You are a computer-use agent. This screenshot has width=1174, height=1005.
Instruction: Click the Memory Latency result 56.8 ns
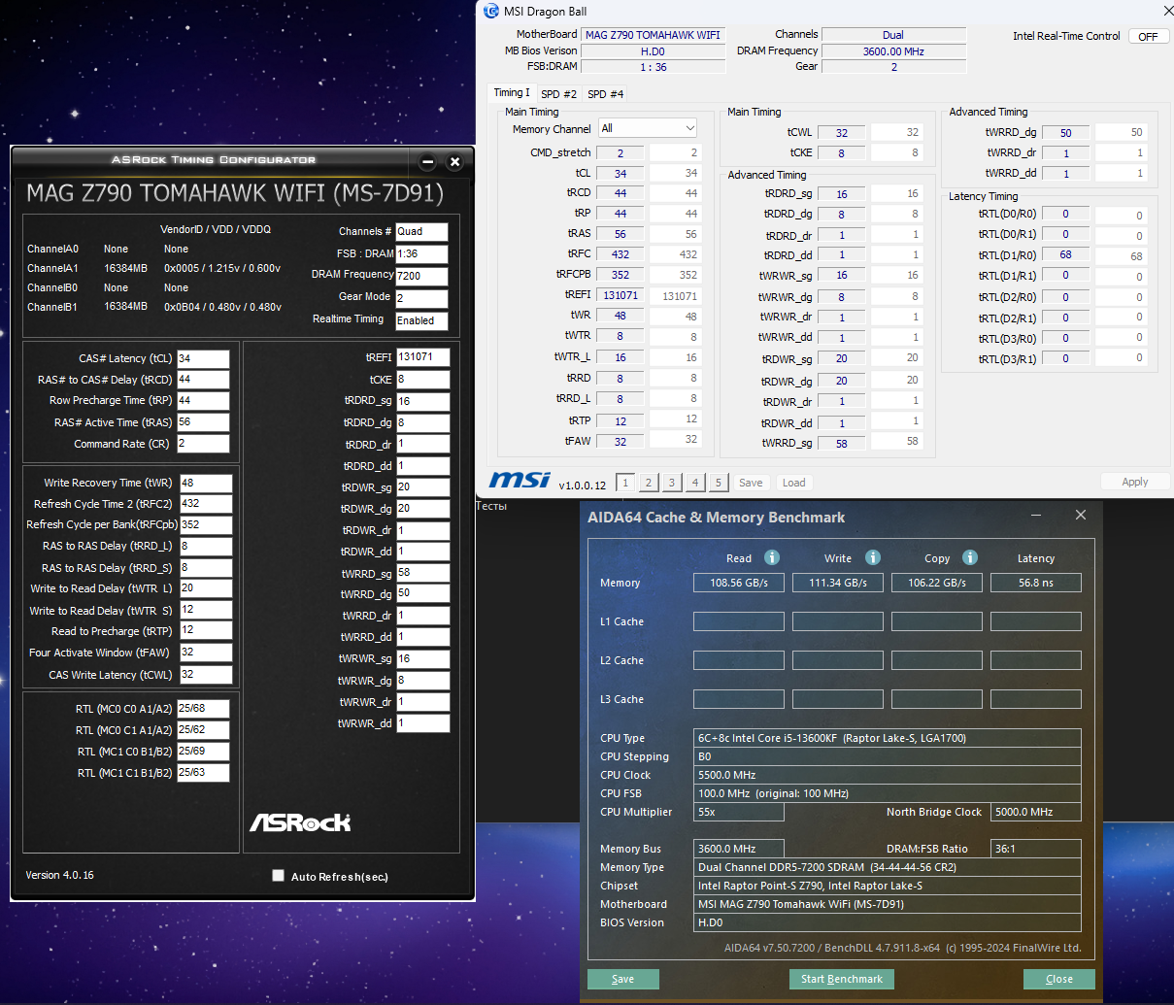point(1036,583)
